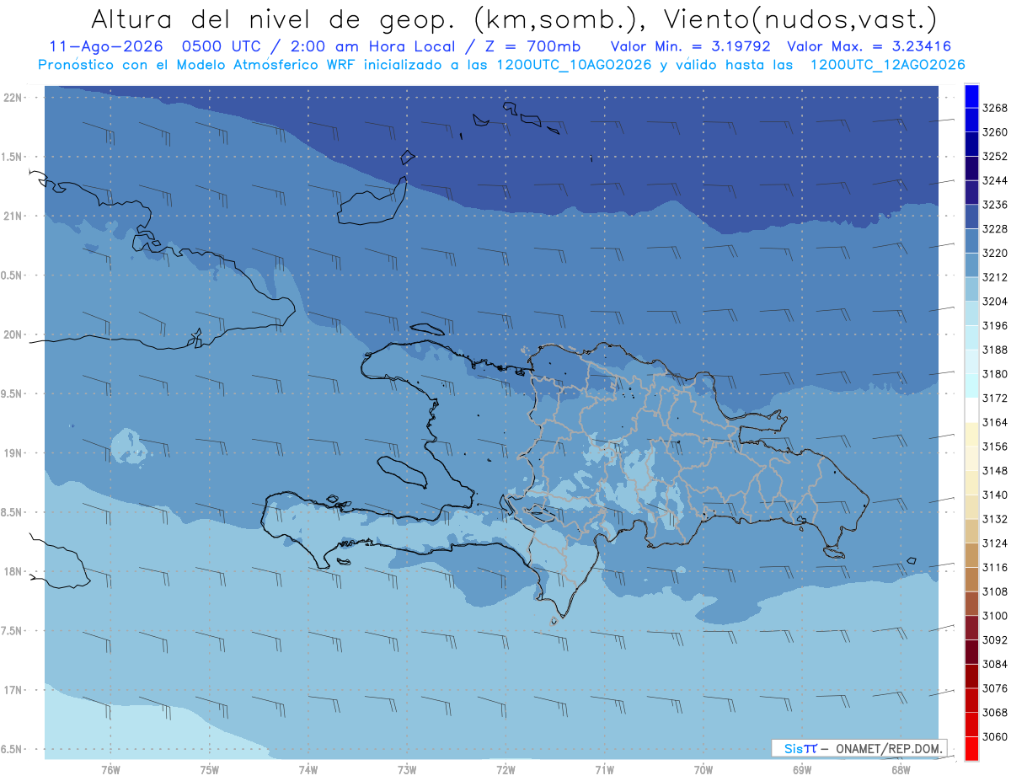
Task: Click the '3228' colorbar value label
Action: pyautogui.click(x=995, y=229)
